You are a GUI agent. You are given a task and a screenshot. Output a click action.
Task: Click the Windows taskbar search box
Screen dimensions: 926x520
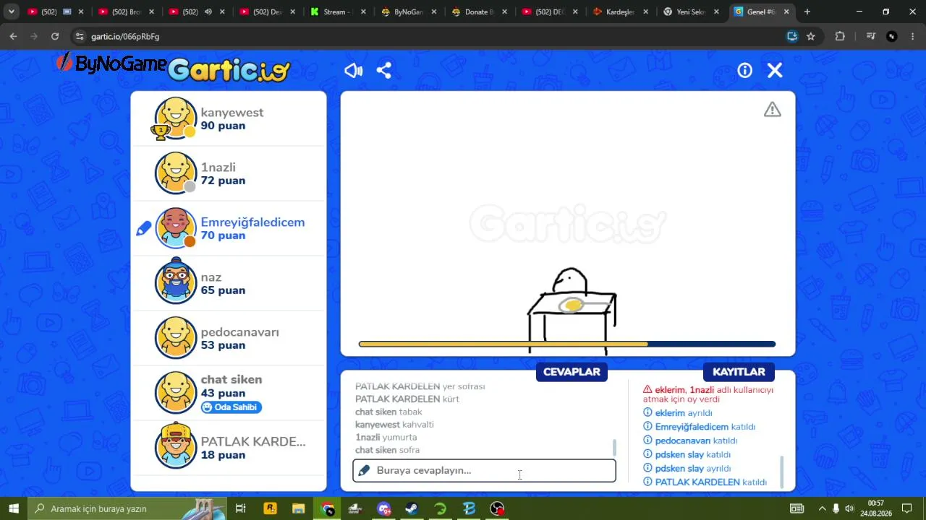[x=127, y=508]
